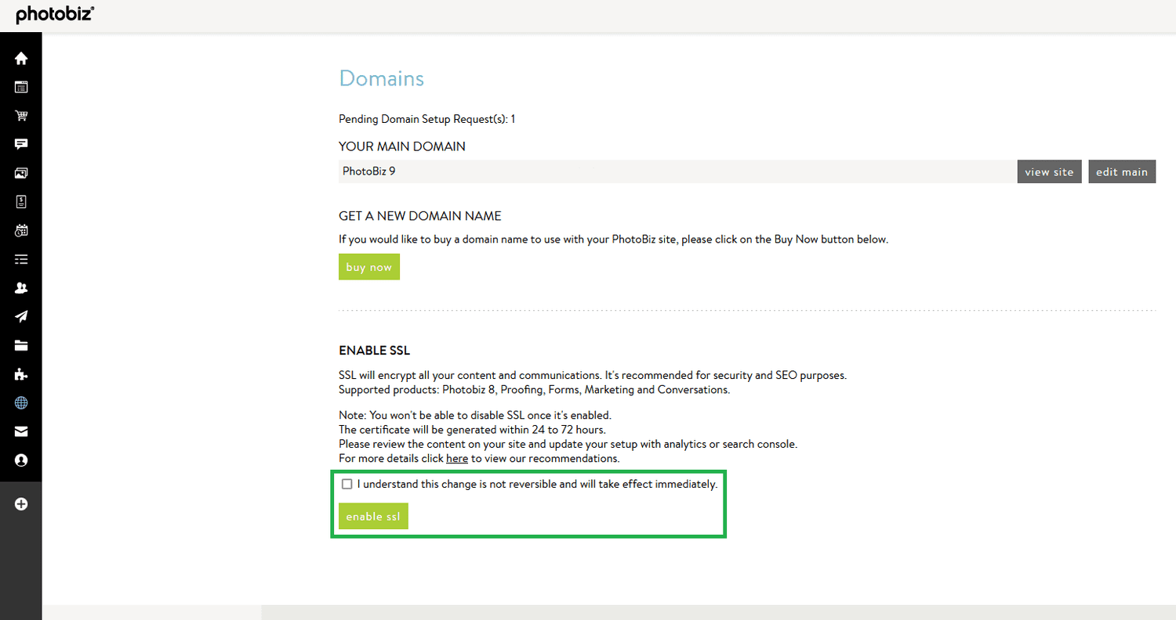Select the globe Domains icon
1176x620 pixels.
[x=20, y=402]
